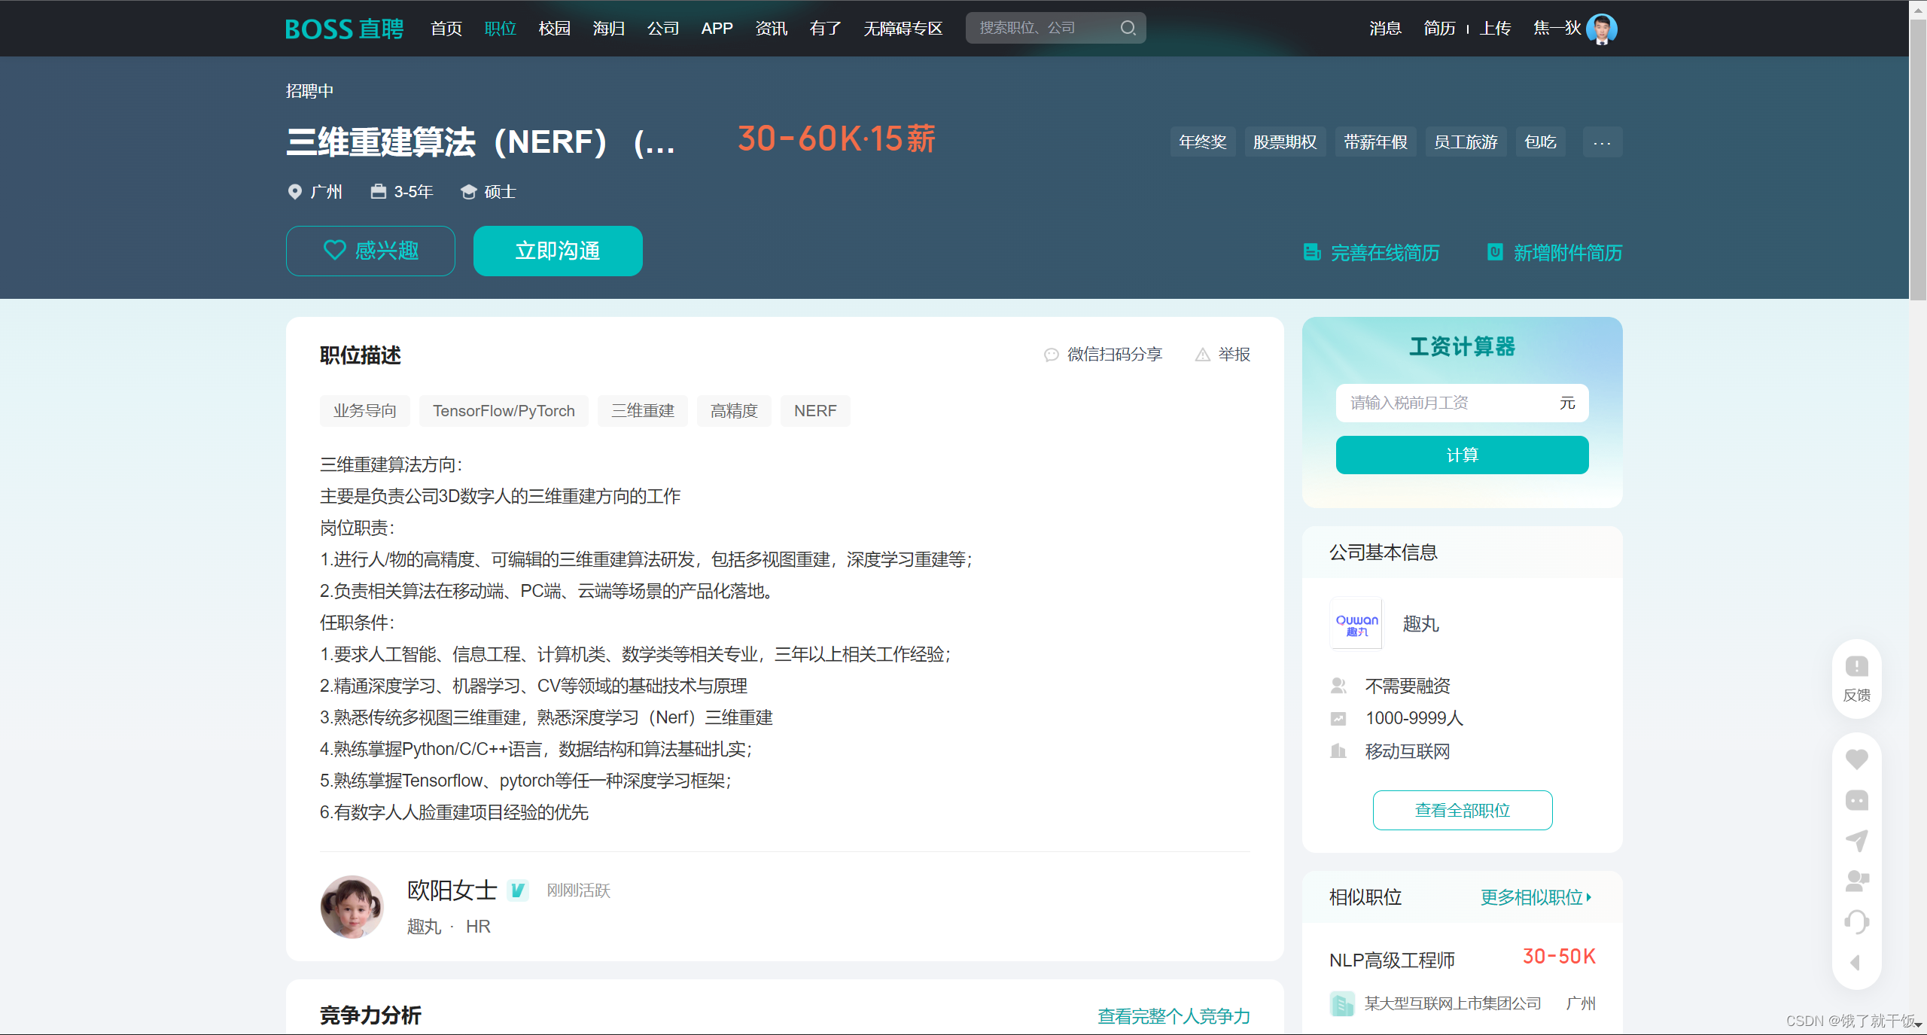
Task: Click the 带薪年假 benefit tag
Action: (x=1375, y=142)
